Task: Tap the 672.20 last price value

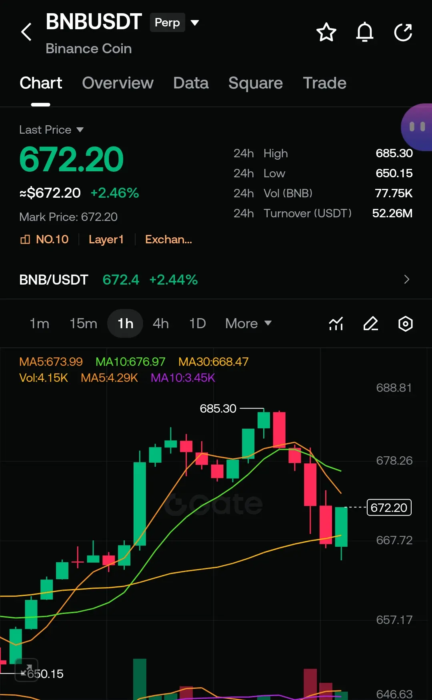Action: (72, 159)
